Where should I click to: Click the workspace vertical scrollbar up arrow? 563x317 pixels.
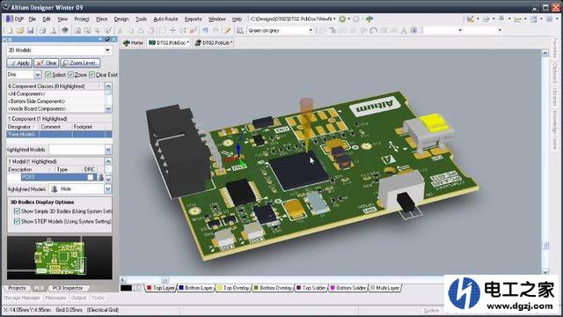(545, 53)
